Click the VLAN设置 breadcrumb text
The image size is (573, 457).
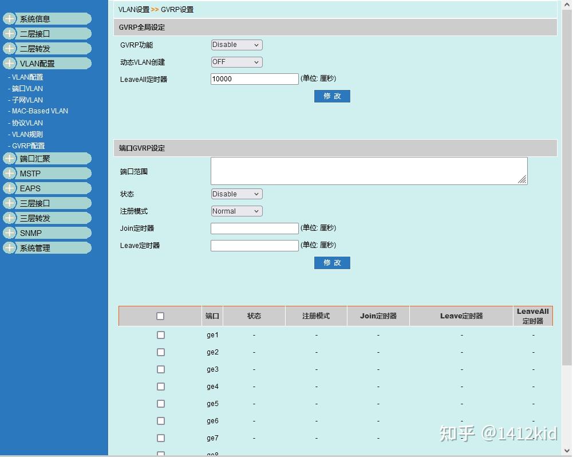pyautogui.click(x=134, y=10)
